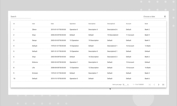Select the user cell 'Danya'
The width and height of the screenshot is (177, 106).
(x=34, y=40)
